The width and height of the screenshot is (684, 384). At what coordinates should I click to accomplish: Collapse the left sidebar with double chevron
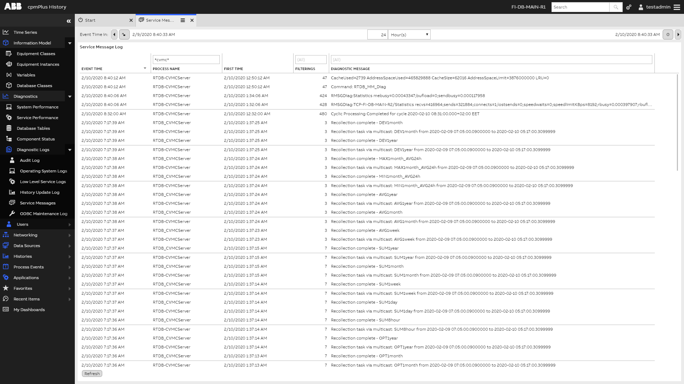[x=68, y=21]
